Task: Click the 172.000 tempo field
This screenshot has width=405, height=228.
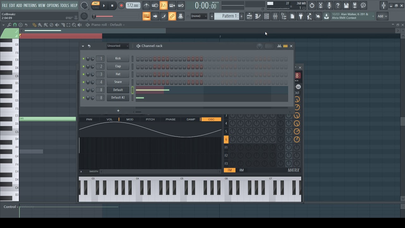Action: (x=133, y=5)
